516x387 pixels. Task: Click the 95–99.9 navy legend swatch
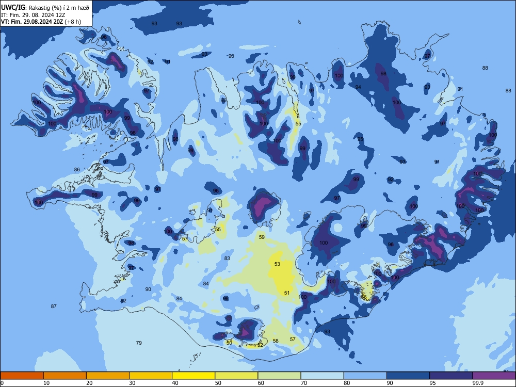[x=451, y=376]
